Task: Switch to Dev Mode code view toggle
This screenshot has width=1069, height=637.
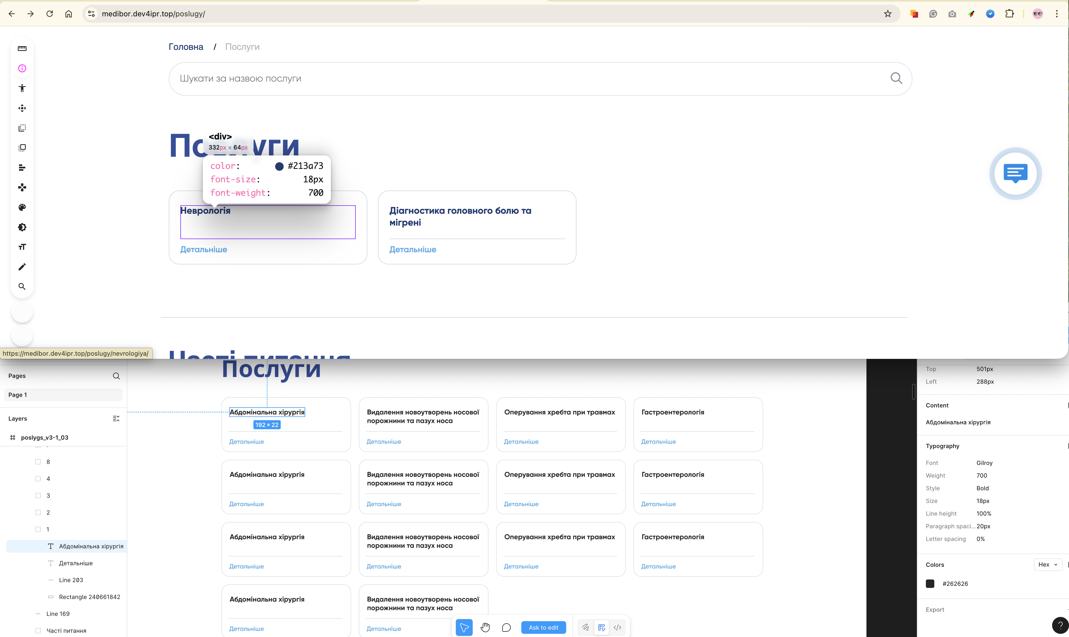Action: [x=617, y=627]
